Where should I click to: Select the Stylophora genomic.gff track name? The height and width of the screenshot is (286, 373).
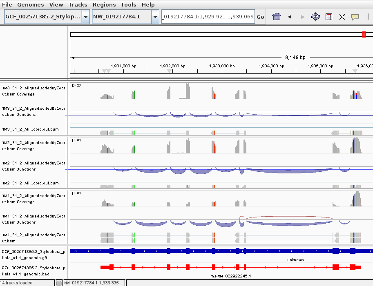(34, 255)
